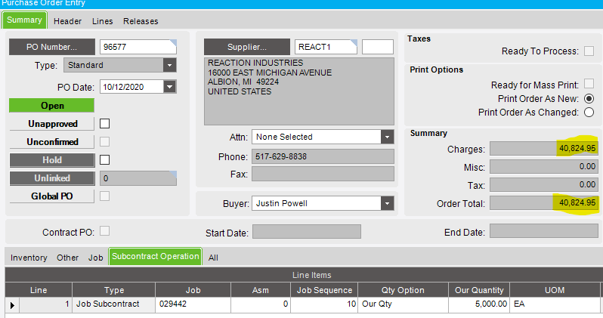Toggle the Unapproved checkbox
The height and width of the screenshot is (318, 603).
(104, 123)
